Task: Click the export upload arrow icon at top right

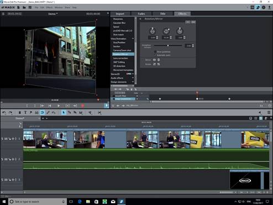Action: 269,7
